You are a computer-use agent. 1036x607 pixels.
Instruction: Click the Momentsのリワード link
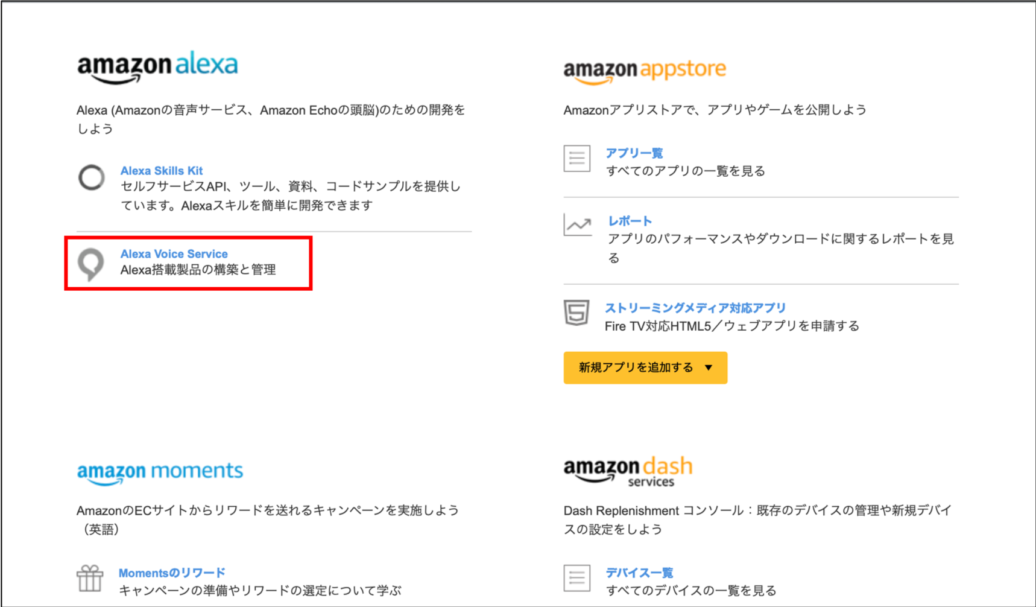coord(172,572)
